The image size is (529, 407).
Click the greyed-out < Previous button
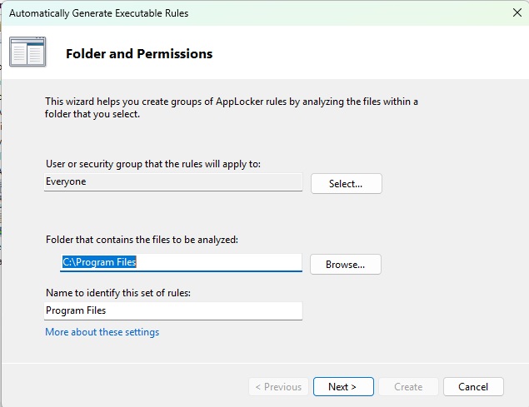click(x=277, y=387)
